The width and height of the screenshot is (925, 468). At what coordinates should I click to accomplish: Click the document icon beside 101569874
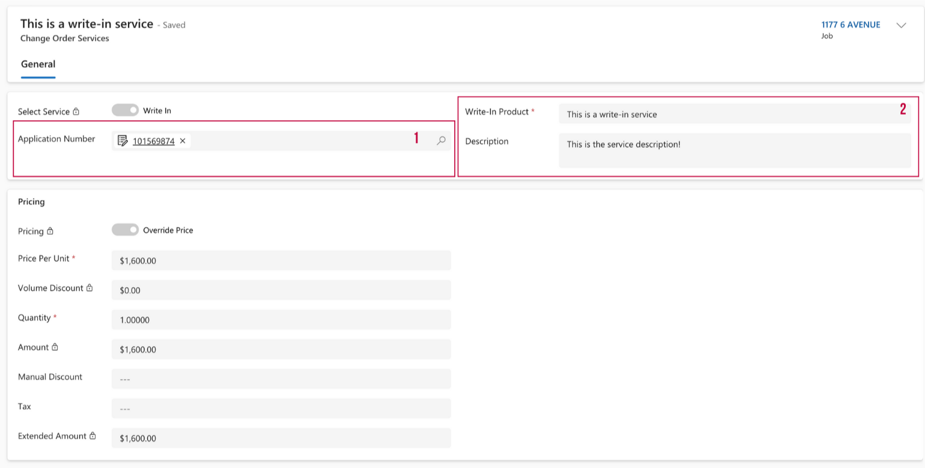123,141
